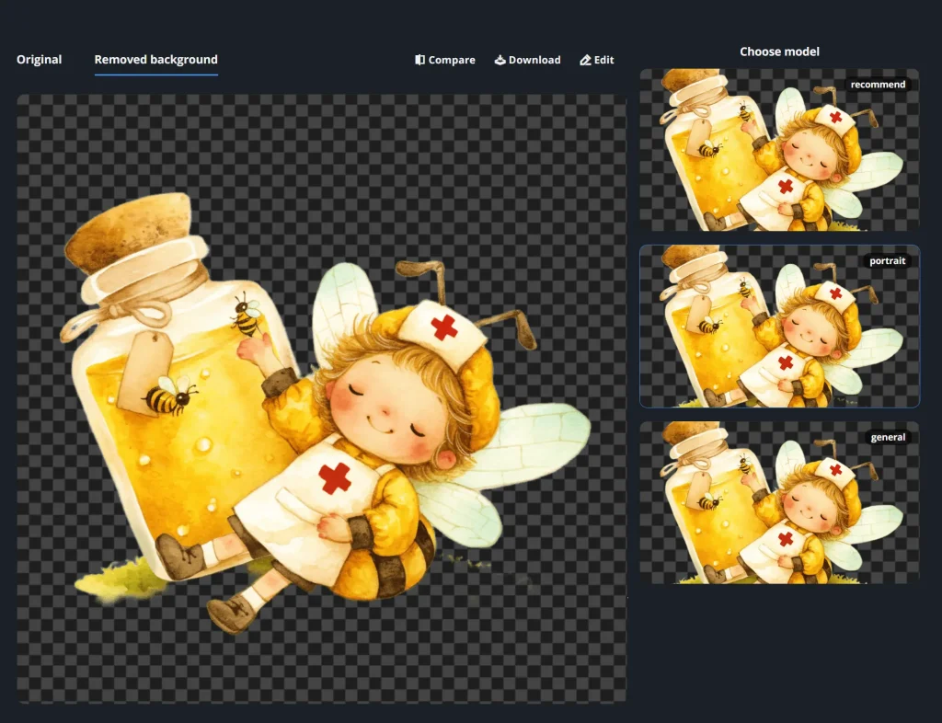Click the 'recommend' badge label
The height and width of the screenshot is (723, 942).
point(878,85)
